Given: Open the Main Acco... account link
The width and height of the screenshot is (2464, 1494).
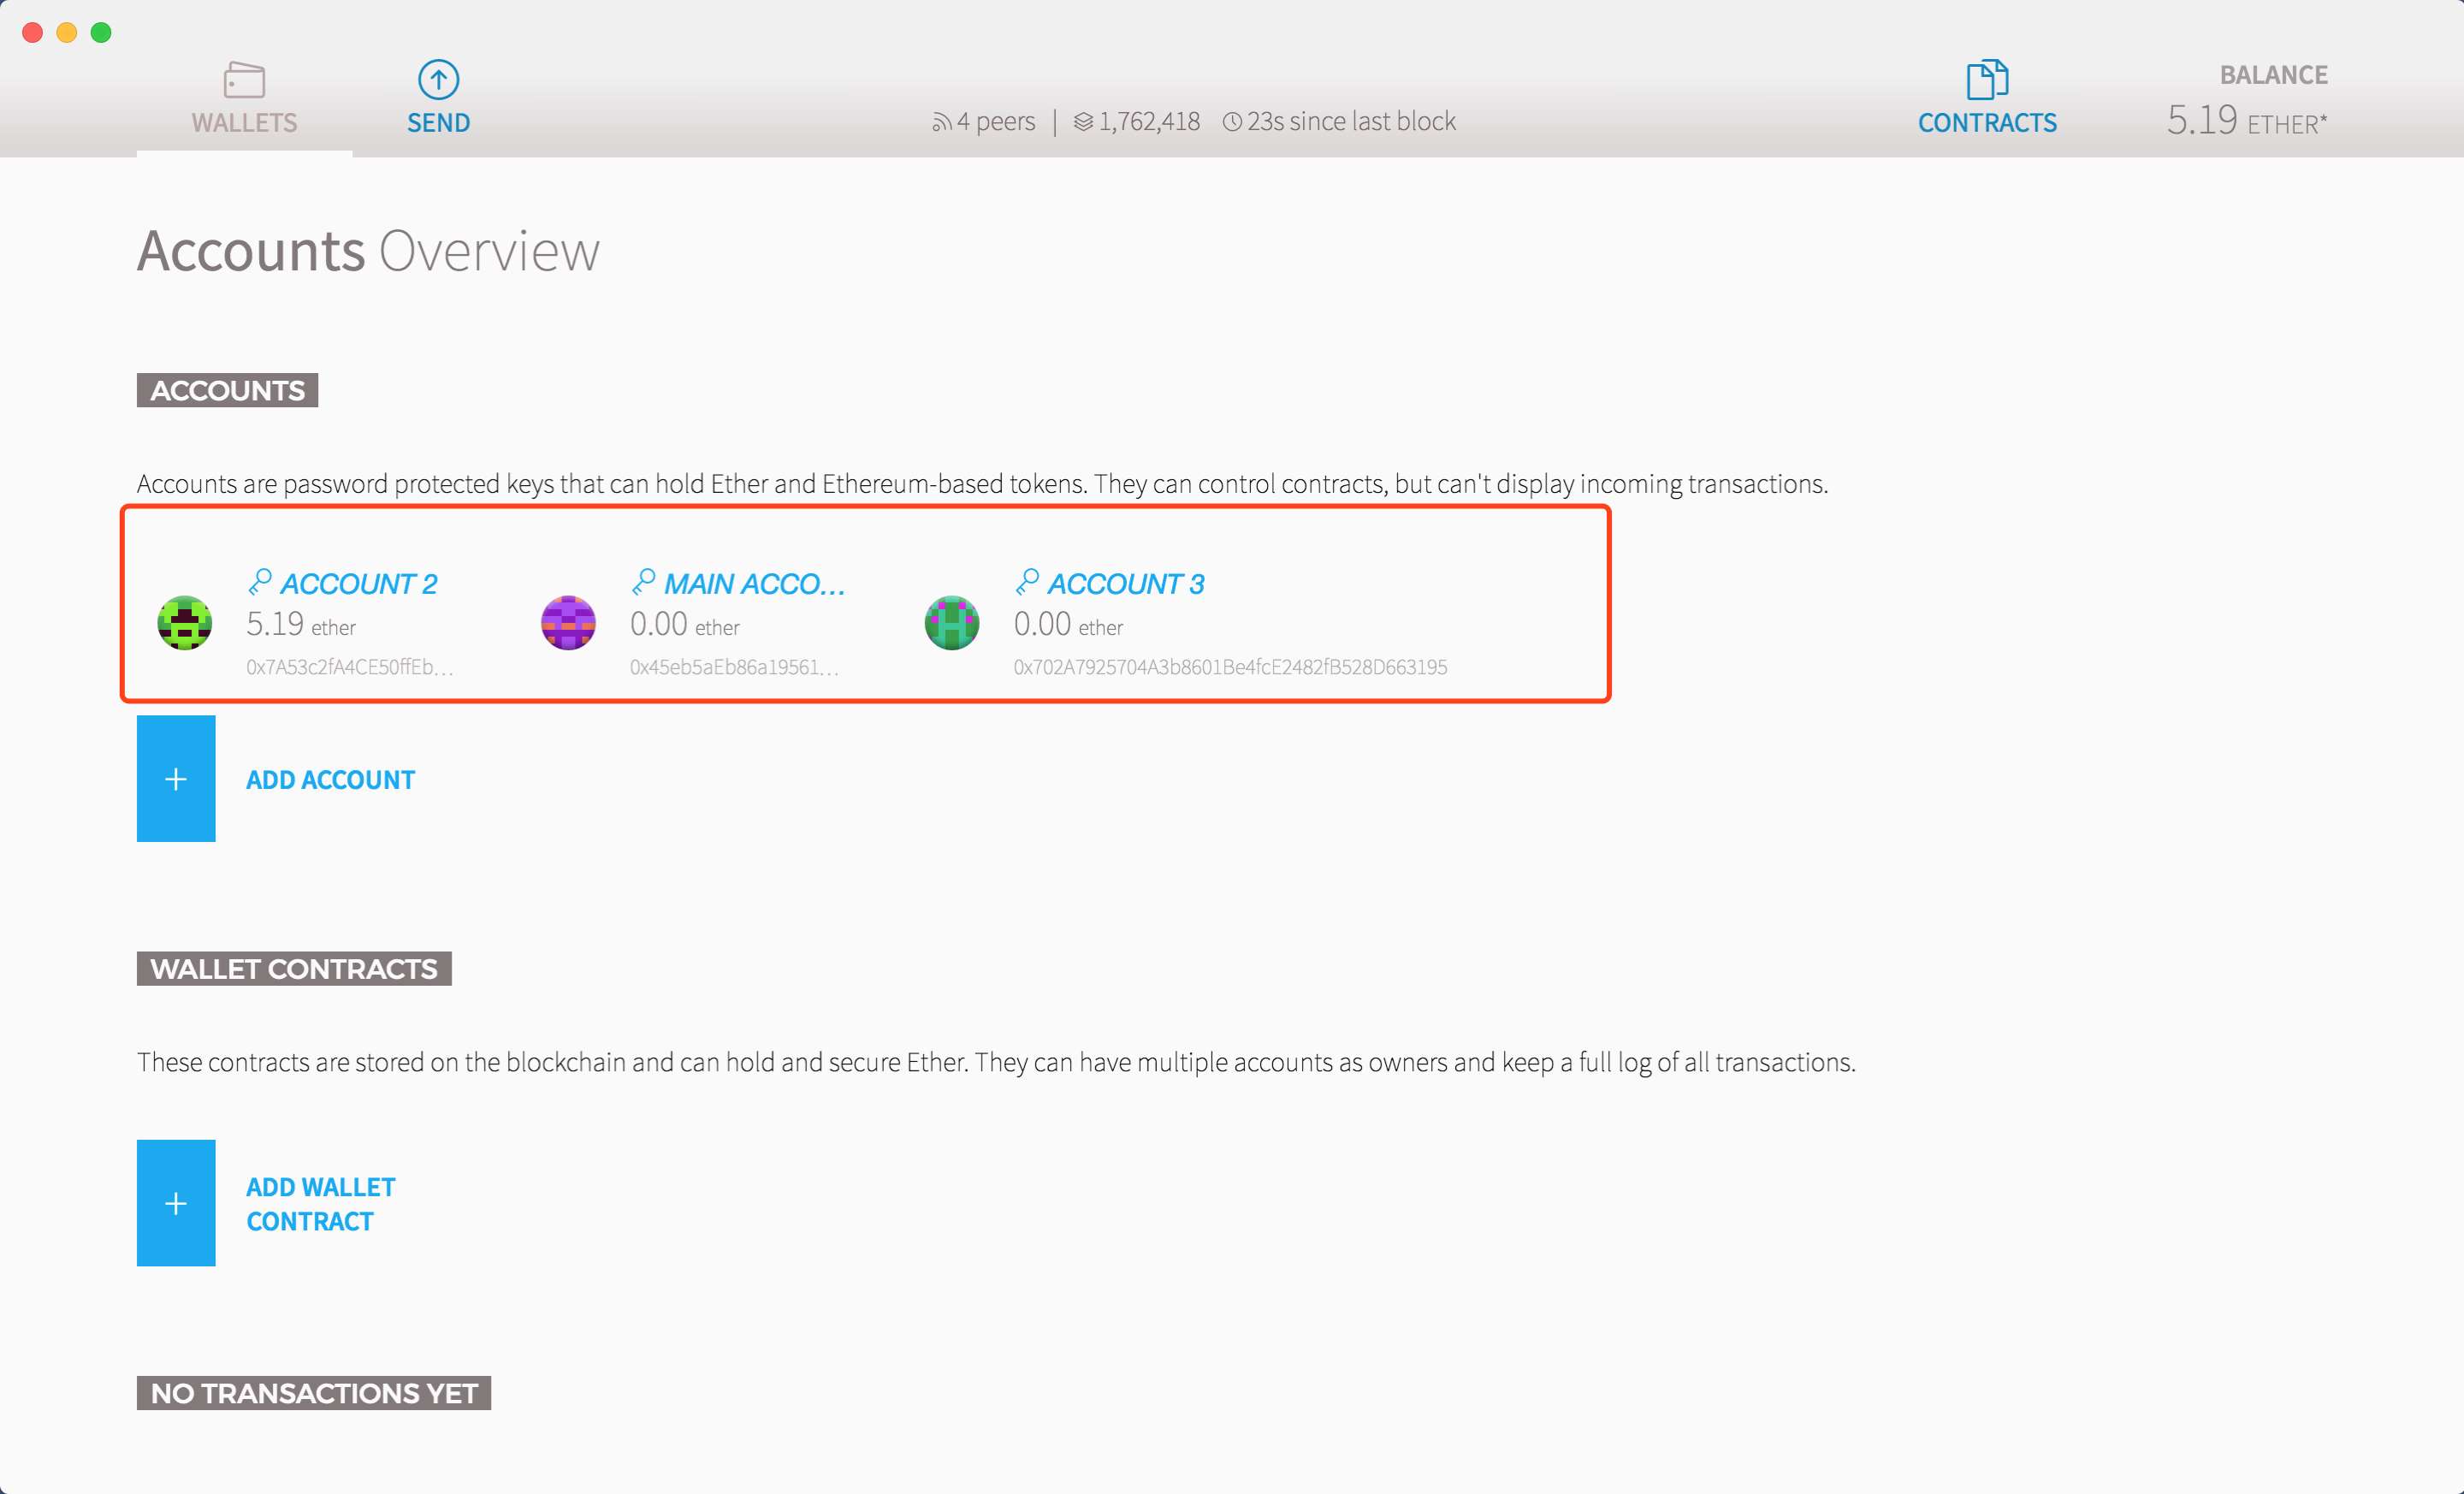Looking at the screenshot, I should click(754, 584).
